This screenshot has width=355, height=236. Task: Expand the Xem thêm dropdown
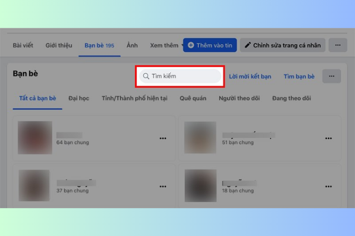[167, 45]
